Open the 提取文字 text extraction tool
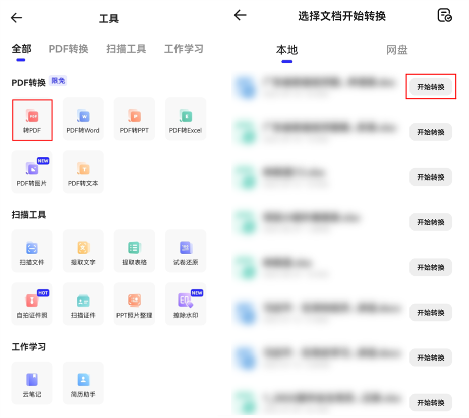The image size is (469, 418). click(x=83, y=251)
